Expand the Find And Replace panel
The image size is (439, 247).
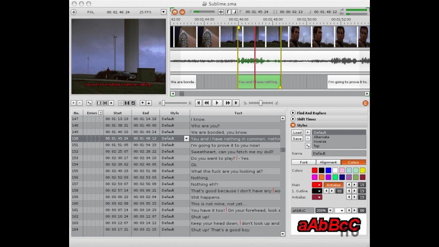(x=293, y=113)
